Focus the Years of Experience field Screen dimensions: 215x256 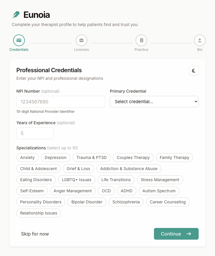pyautogui.click(x=35, y=133)
